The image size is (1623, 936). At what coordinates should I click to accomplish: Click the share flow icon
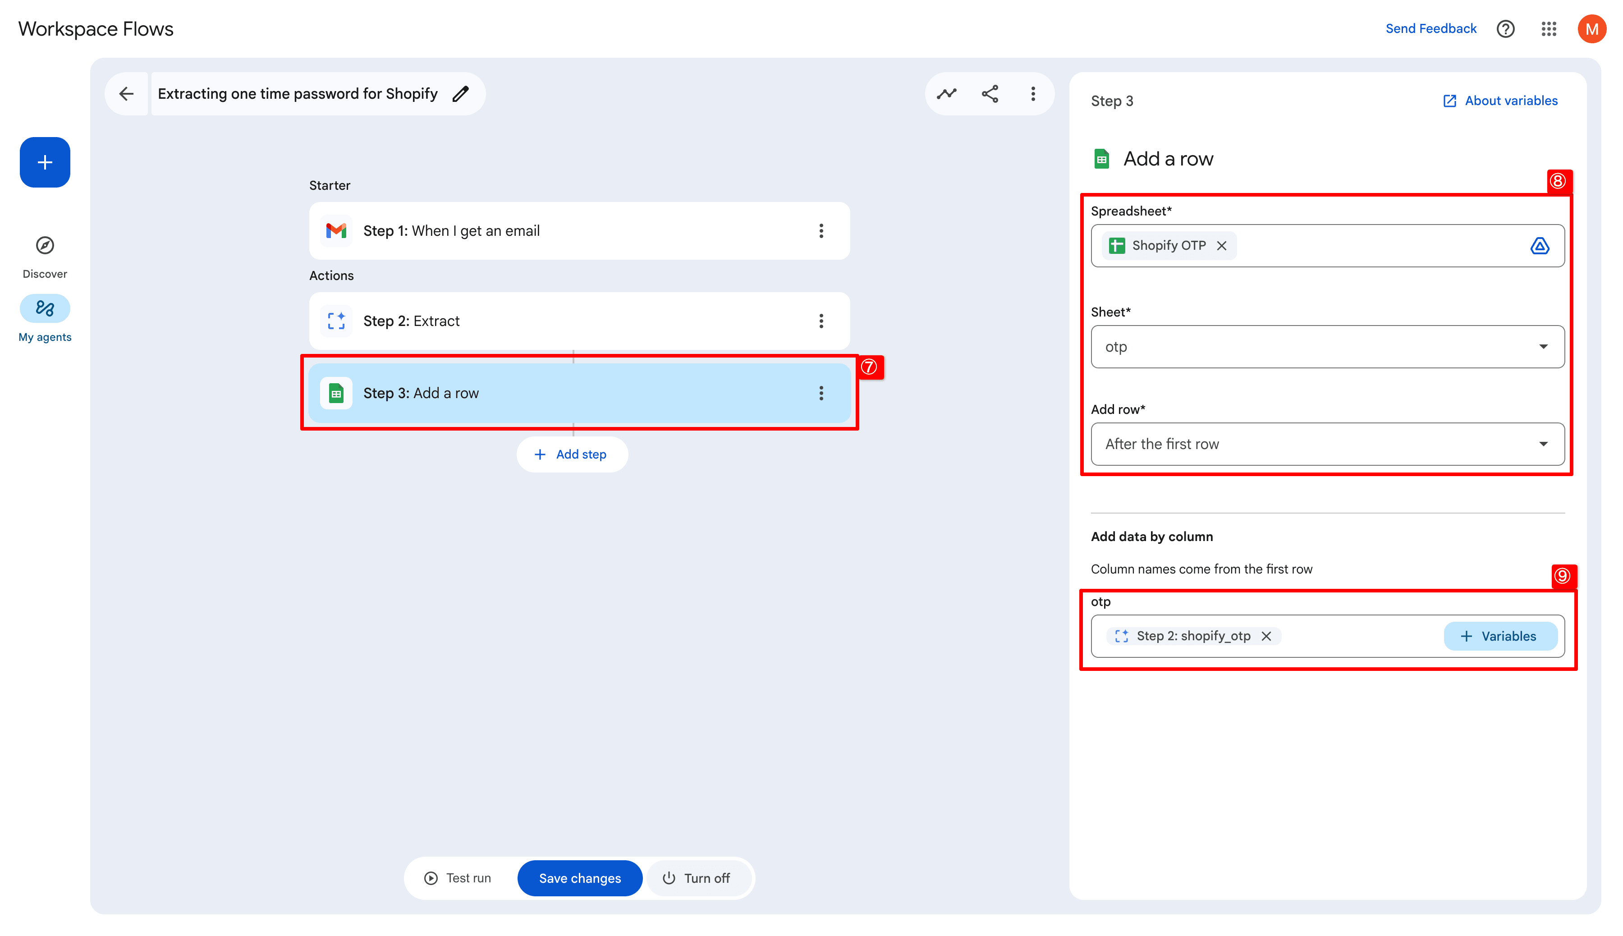coord(990,94)
